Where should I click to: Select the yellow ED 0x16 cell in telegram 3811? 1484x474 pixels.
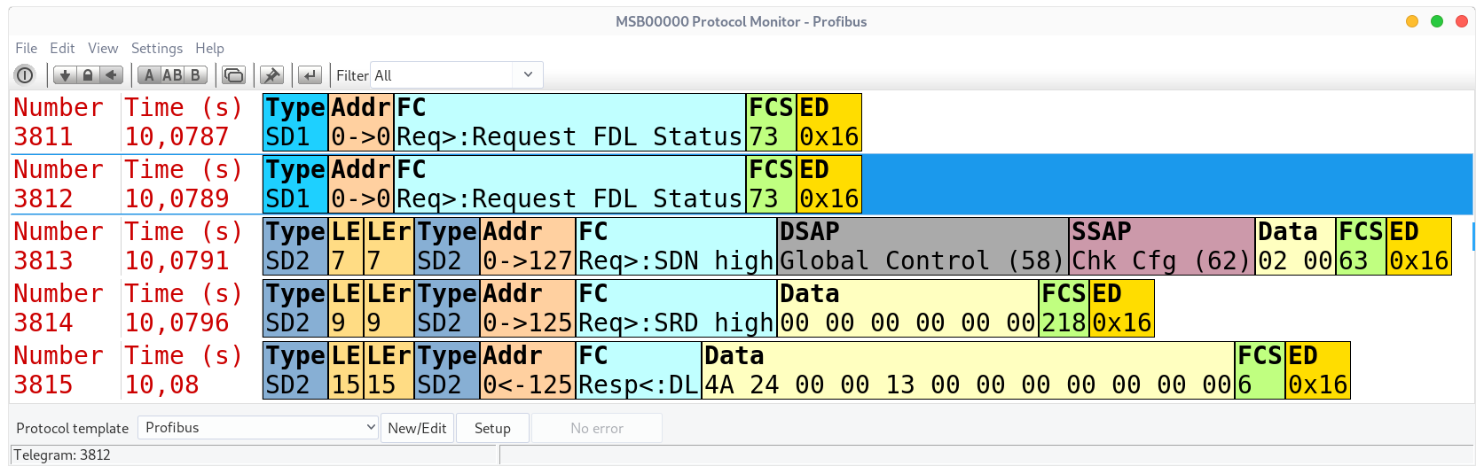click(828, 122)
